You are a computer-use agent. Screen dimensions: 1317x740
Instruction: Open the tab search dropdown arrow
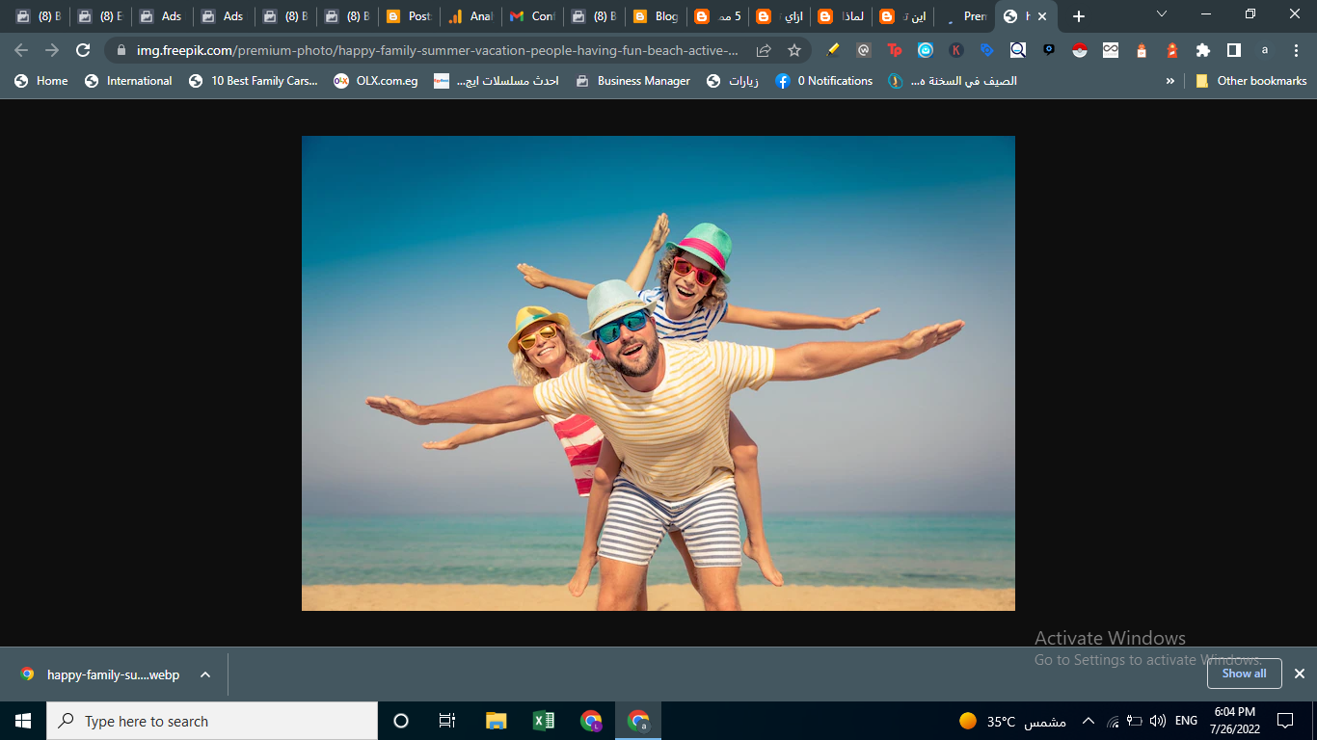click(x=1162, y=15)
